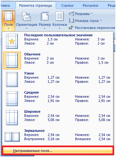The image size is (116, 157).
Task: Choose the Узкое margins title
Action: point(29,73)
